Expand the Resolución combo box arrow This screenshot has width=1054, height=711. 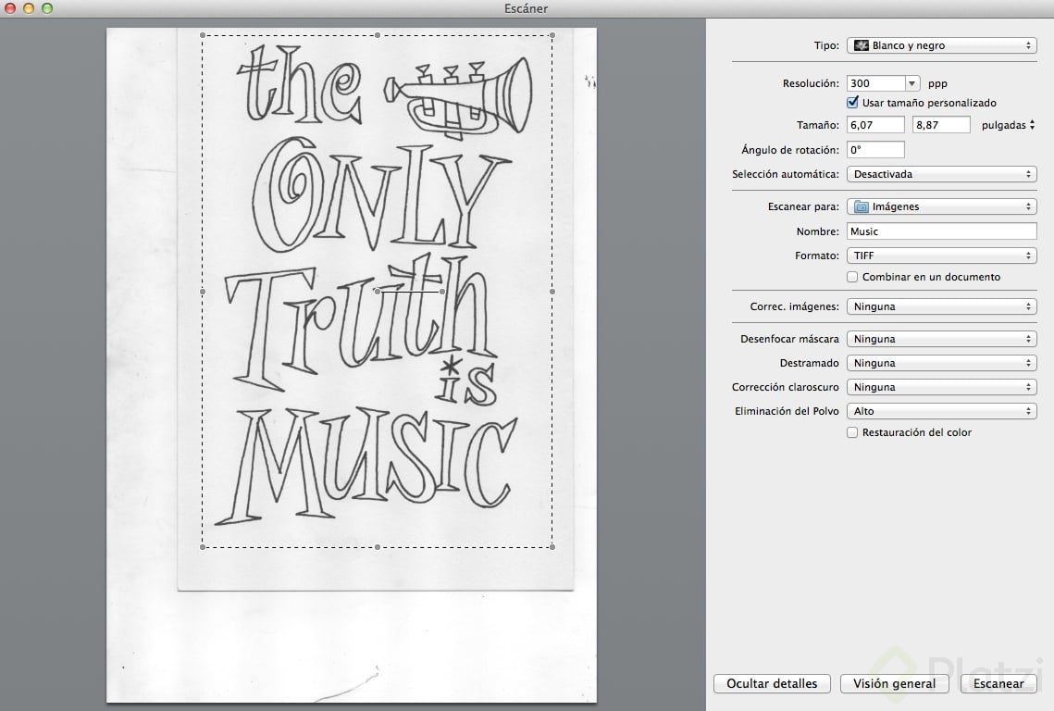click(x=911, y=83)
